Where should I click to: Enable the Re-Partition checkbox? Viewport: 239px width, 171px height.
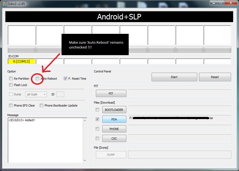coord(11,79)
